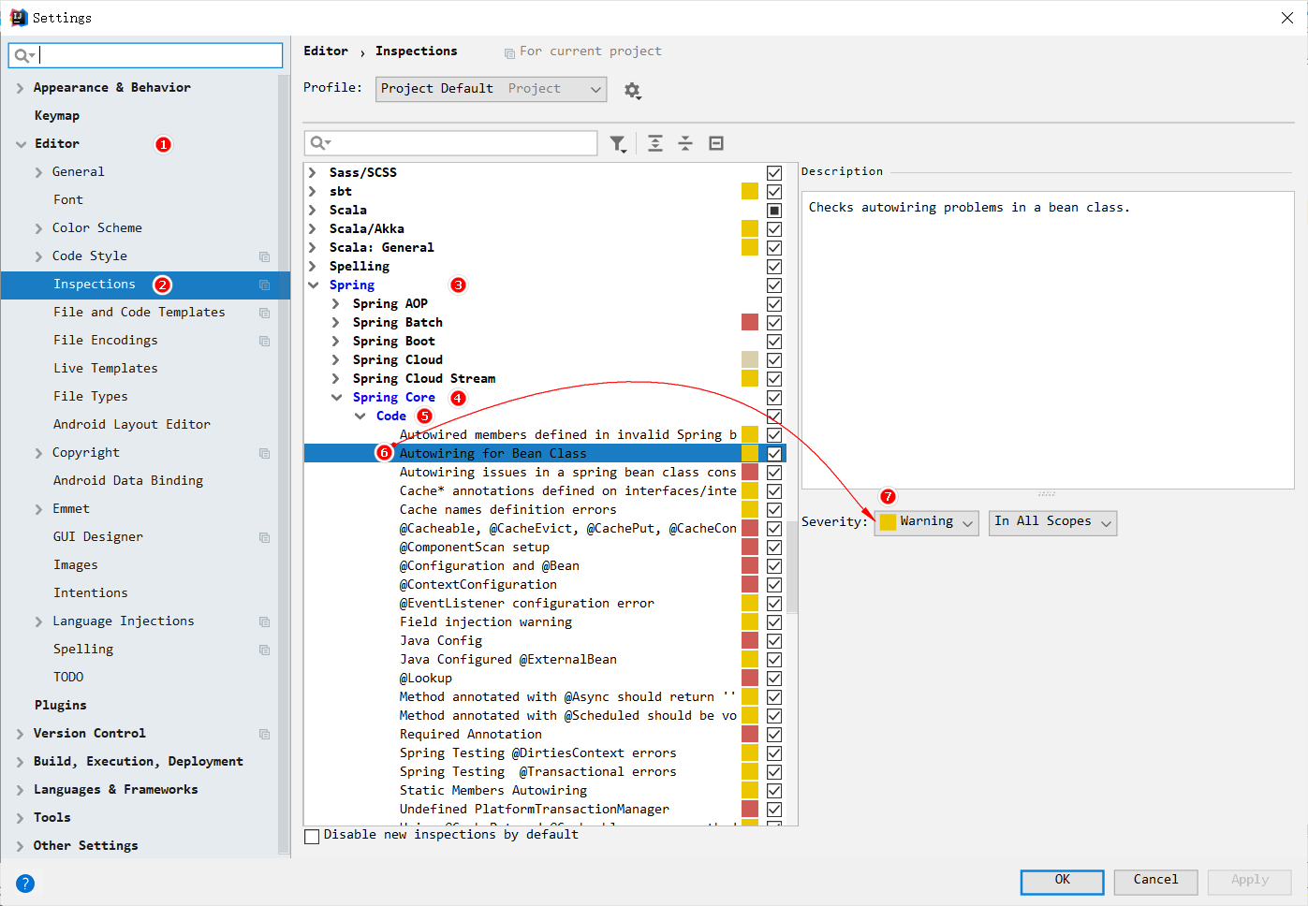
Task: Open the Plugins settings page
Action: pos(60,706)
